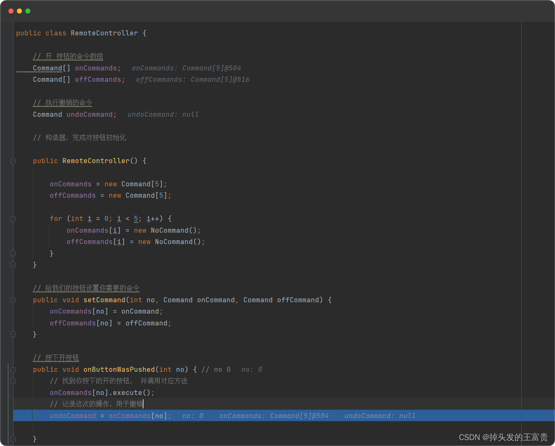Click the debug hint 'onCommands: Command[5]@504' beside the field declaration

(x=187, y=68)
